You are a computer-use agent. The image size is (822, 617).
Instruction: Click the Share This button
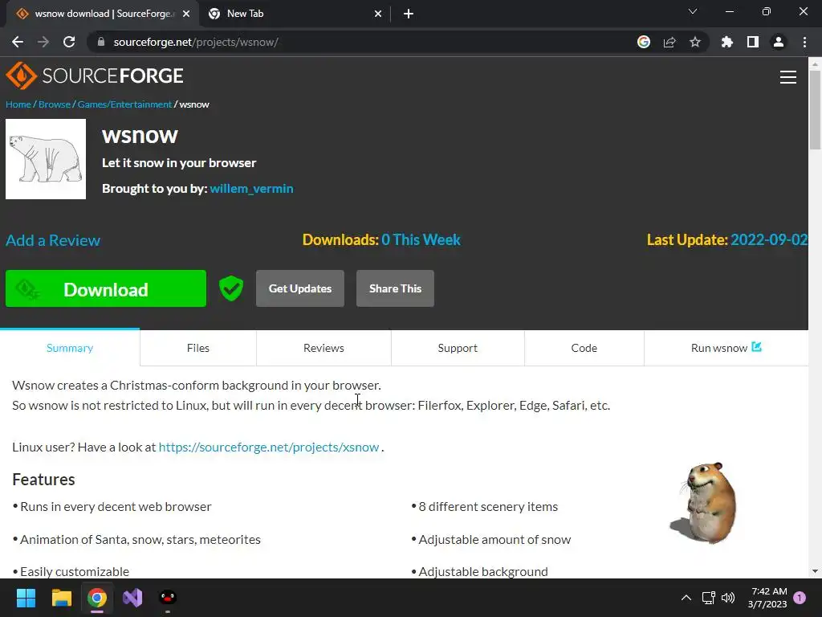point(395,288)
